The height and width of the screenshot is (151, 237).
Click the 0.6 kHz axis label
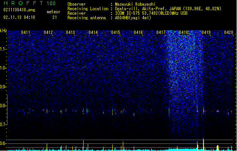[x=3, y=143]
